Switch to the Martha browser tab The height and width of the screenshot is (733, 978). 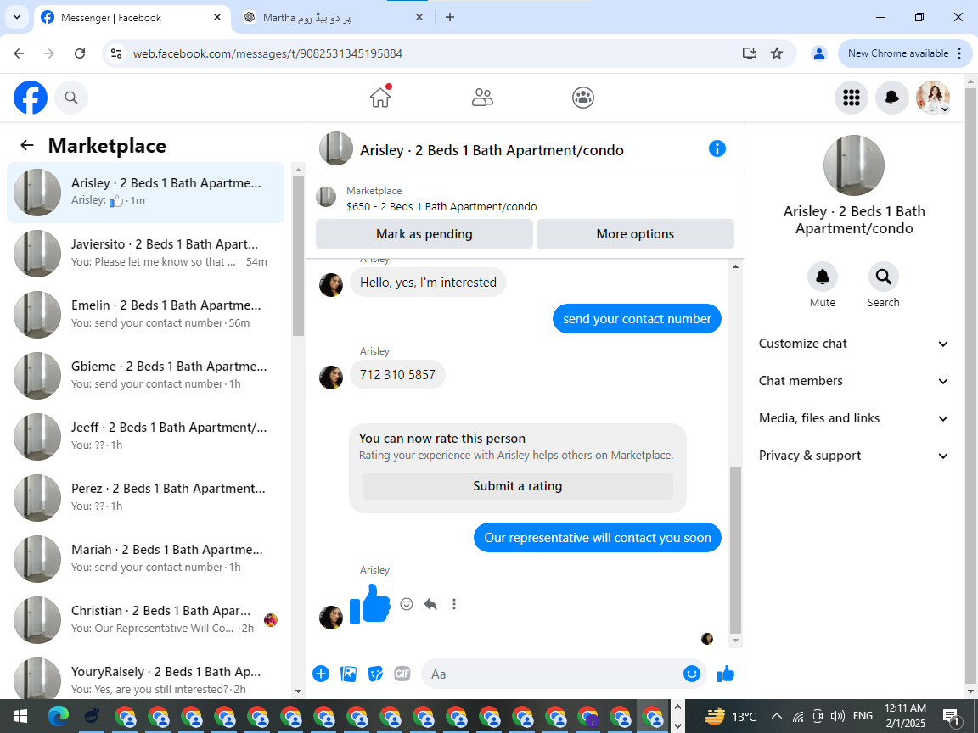[334, 18]
